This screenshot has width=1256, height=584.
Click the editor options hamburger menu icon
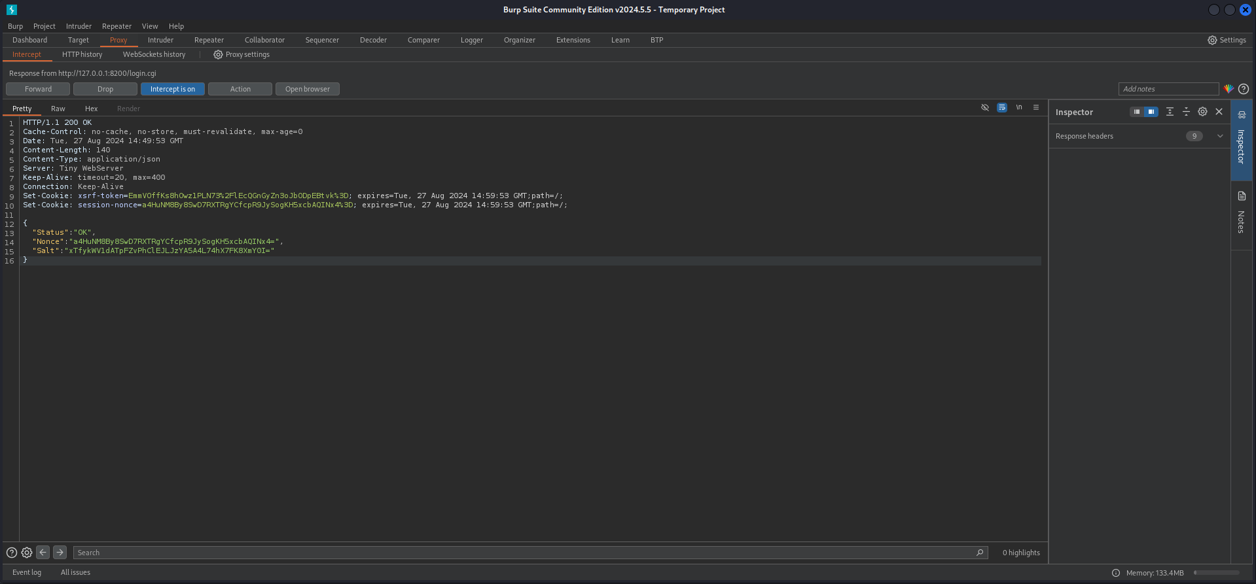point(1035,108)
